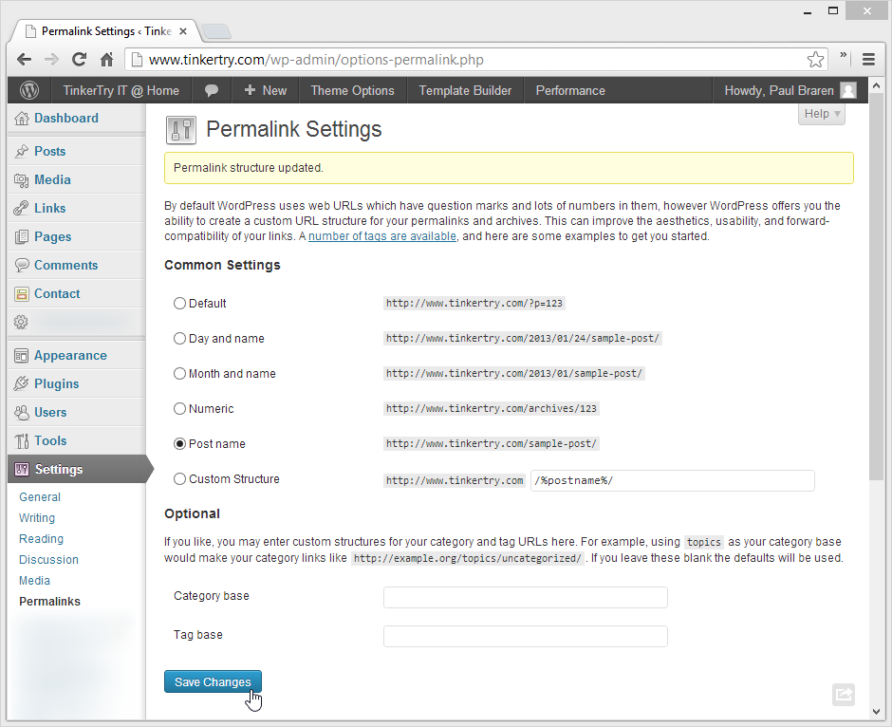Open Discussion settings submenu
Viewport: 892px width, 727px height.
pyautogui.click(x=48, y=560)
